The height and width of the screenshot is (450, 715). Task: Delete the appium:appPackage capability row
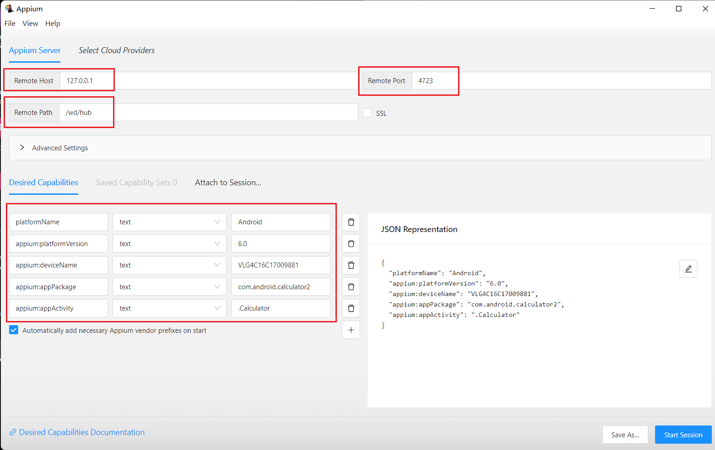click(x=351, y=287)
